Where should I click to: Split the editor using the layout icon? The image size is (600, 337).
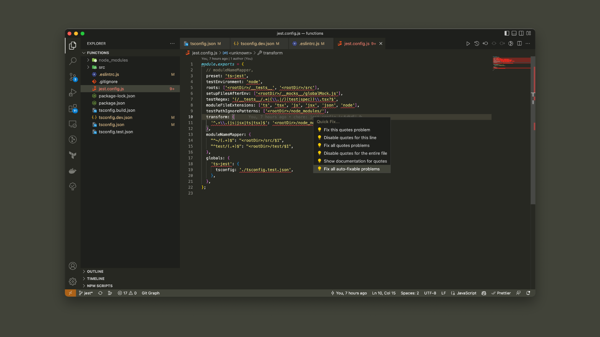519,43
